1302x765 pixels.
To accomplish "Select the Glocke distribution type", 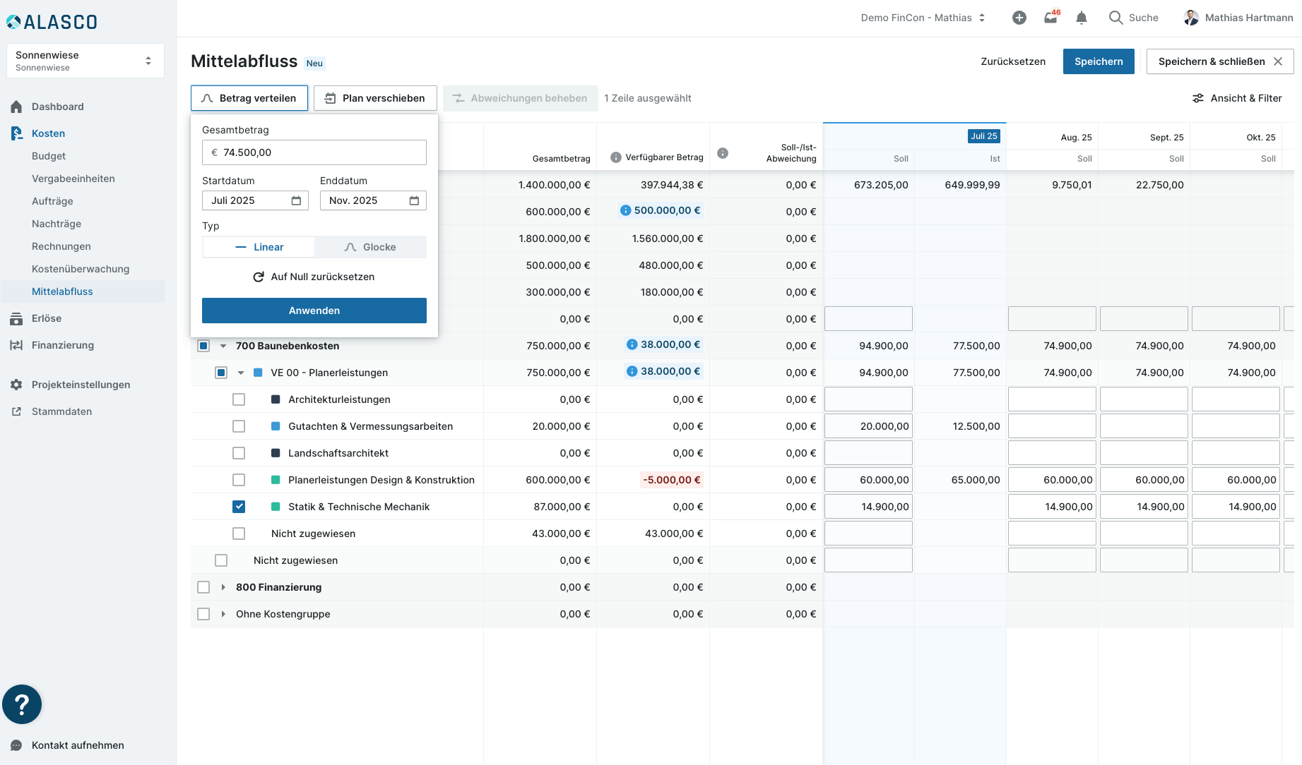I will click(x=370, y=247).
